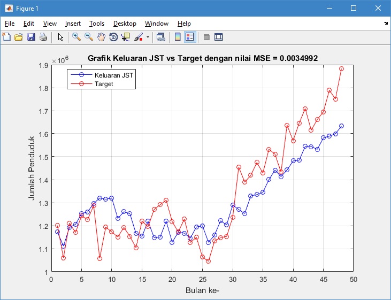This screenshot has height=300, width=391.
Task: Activate the Pan hand tool
Action: (101, 37)
